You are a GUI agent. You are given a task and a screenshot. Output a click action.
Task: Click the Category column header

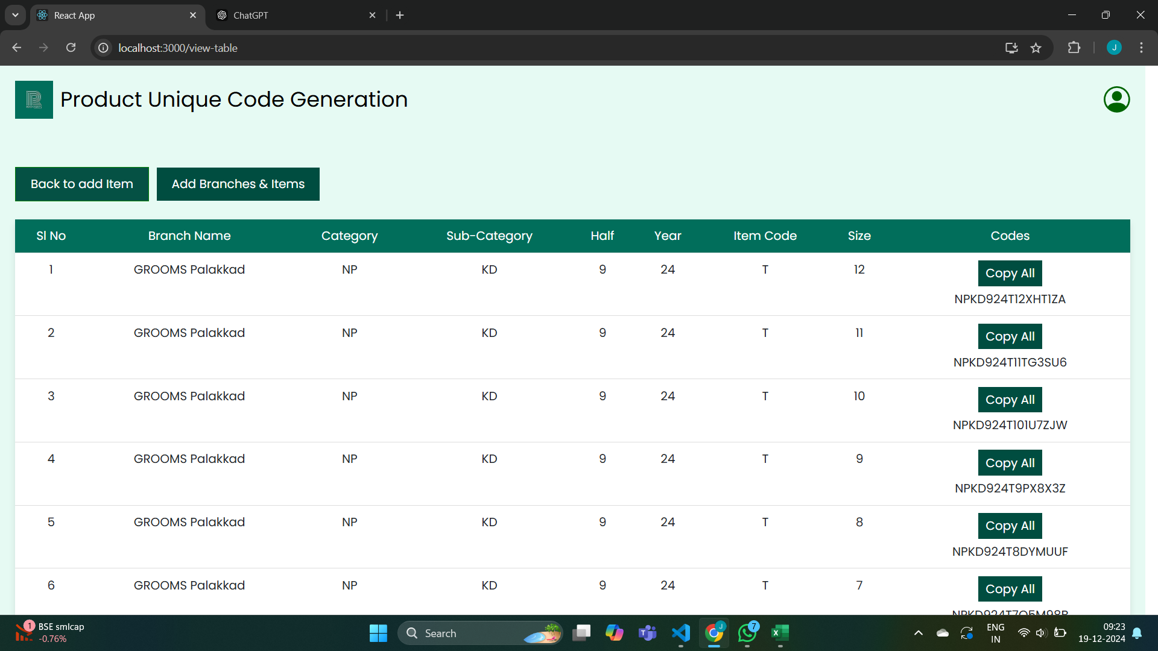pyautogui.click(x=349, y=236)
